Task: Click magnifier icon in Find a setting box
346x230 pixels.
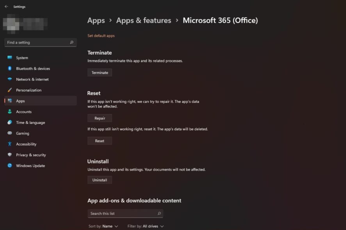Action: pos(71,42)
